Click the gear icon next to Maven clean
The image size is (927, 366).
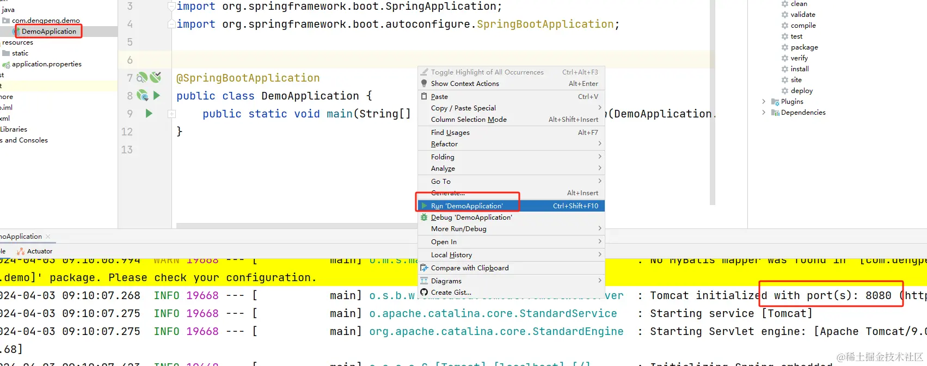(x=785, y=4)
